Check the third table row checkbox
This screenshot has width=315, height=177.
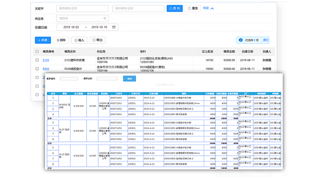(37, 77)
